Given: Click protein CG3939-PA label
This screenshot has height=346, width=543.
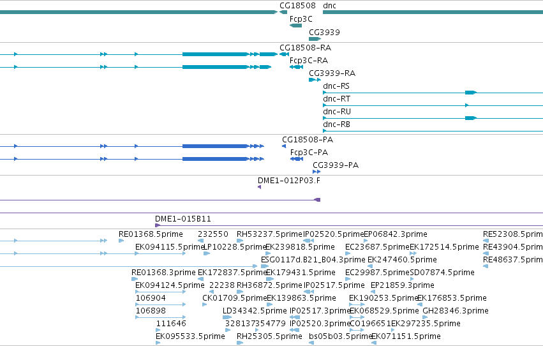Looking at the screenshot, I should 336,165.
